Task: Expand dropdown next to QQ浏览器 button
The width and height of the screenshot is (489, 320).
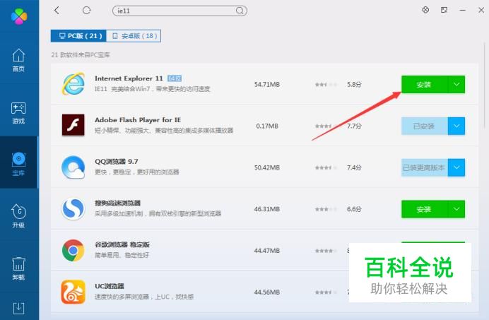Action: [x=456, y=167]
